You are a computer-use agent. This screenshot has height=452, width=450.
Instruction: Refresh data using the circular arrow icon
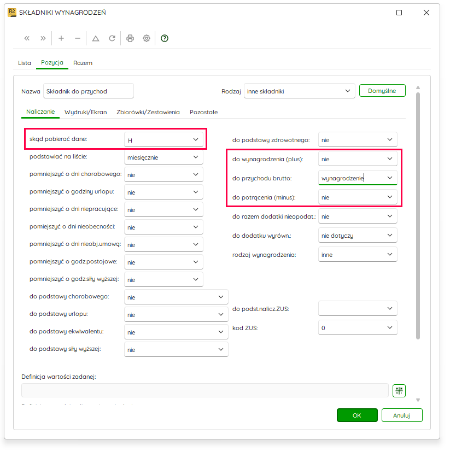(112, 38)
